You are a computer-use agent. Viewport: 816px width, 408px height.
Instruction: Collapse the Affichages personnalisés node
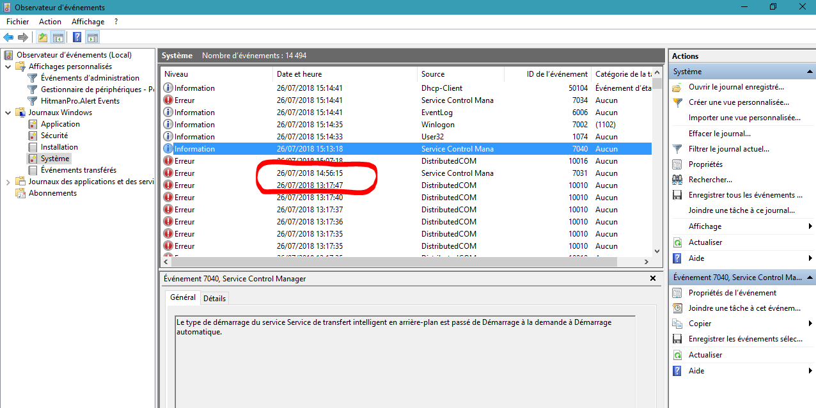[x=8, y=67]
